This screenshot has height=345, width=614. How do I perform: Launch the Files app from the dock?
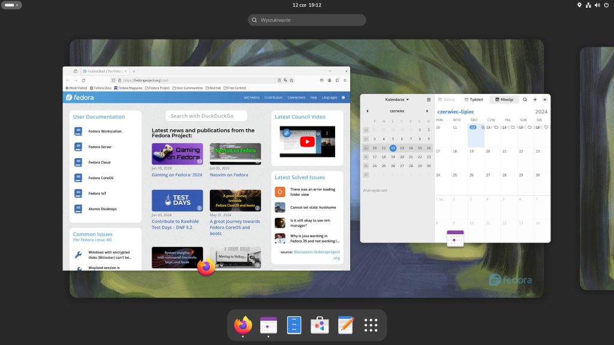click(294, 325)
